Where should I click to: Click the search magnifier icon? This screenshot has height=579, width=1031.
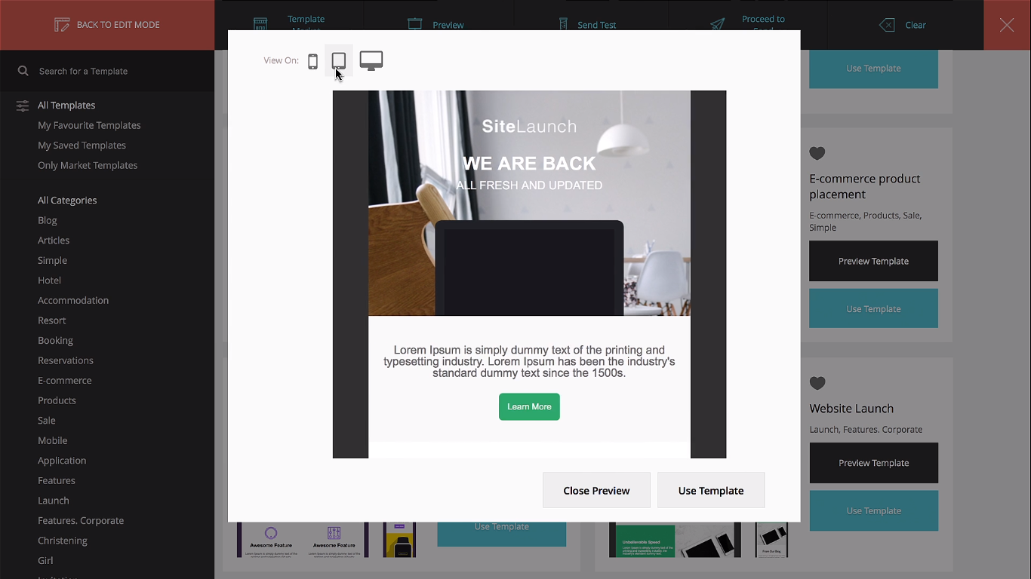point(23,71)
